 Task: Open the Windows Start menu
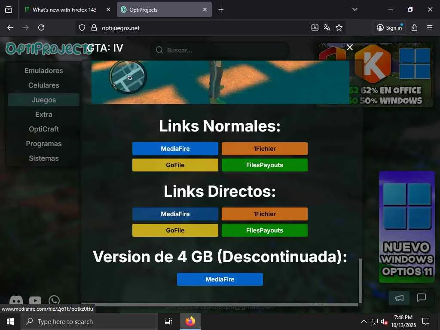10,321
